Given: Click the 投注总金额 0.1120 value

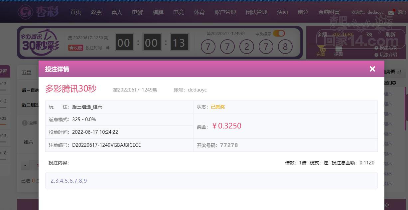Looking at the screenshot, I should (x=367, y=163).
